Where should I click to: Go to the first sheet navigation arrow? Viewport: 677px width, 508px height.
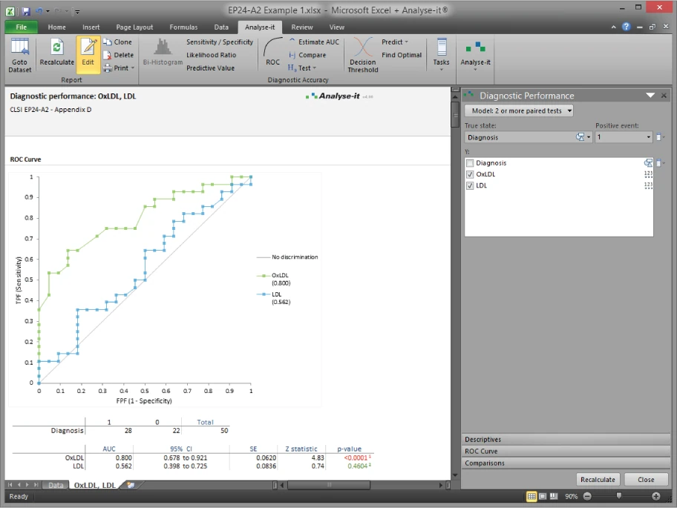pyautogui.click(x=10, y=485)
